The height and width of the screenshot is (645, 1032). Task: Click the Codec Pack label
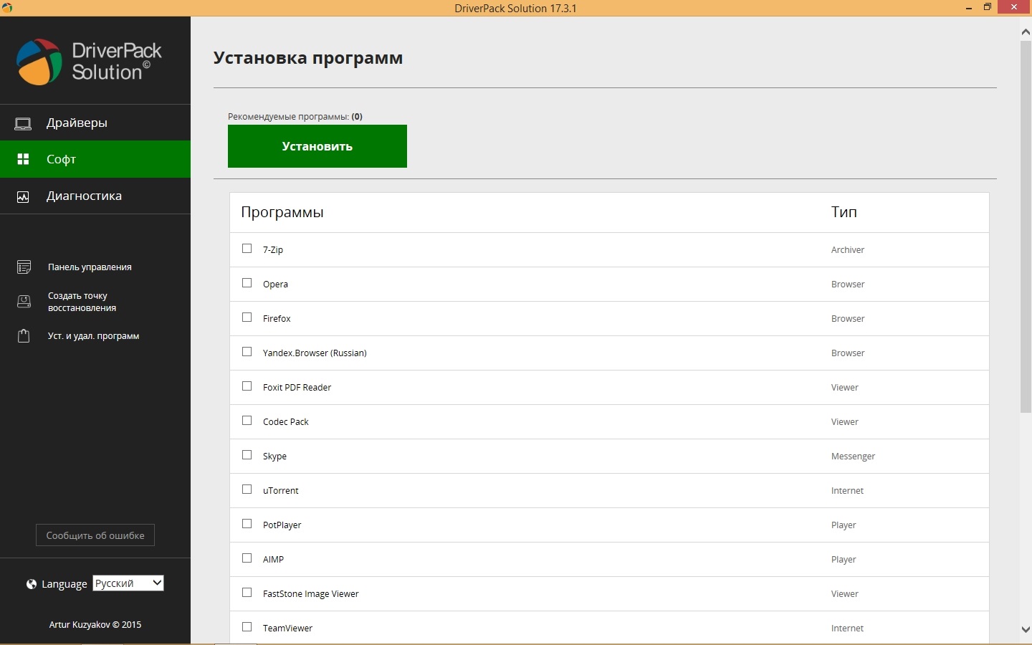(x=286, y=422)
